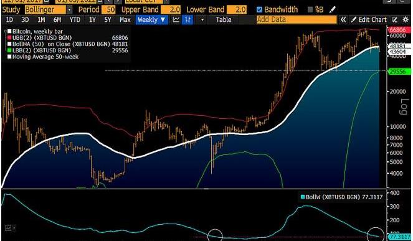The height and width of the screenshot is (241, 413).
Task: Toggle the Bandwidth checkbox
Action: [259, 10]
